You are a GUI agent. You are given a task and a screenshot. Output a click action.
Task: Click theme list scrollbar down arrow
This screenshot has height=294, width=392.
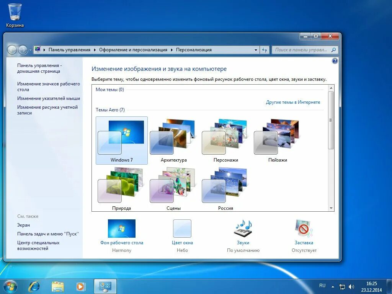point(331,208)
